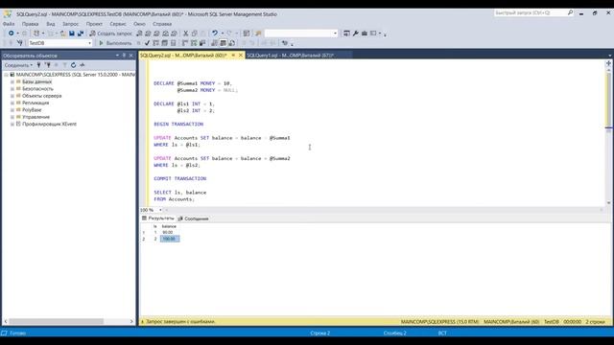Image resolution: width=614 pixels, height=345 pixels.
Task: Click the activity monitor icon in Object Explorer
Action: coord(82,65)
